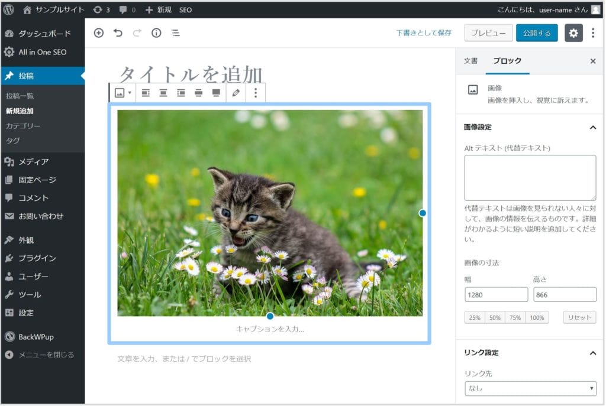Select 50% image size option
The image size is (606, 406).
495,317
